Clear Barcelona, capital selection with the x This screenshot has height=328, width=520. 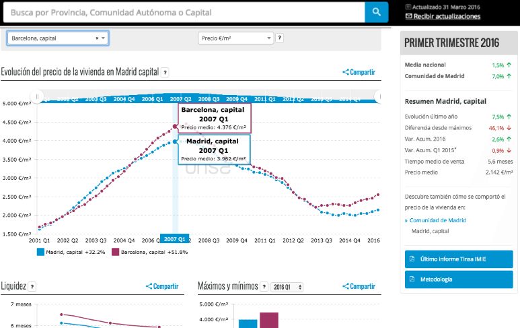[x=97, y=38]
